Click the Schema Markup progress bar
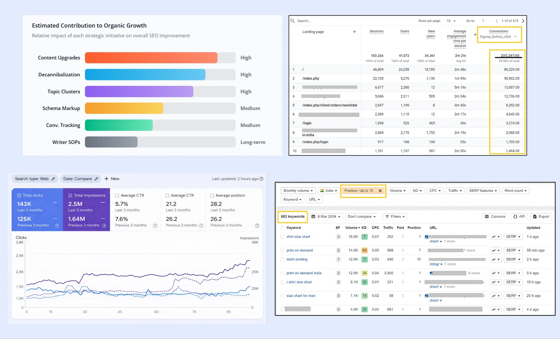Image resolution: width=560 pixels, height=339 pixels. (x=160, y=108)
